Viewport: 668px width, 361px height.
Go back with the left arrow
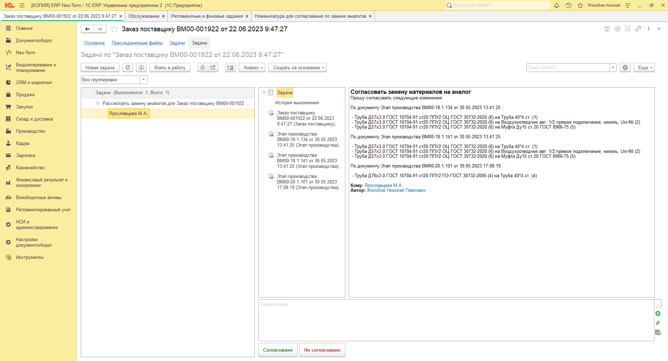(87, 29)
